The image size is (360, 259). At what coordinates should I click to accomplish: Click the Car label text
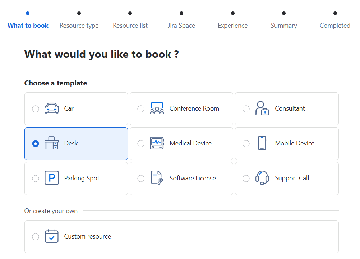[69, 108]
